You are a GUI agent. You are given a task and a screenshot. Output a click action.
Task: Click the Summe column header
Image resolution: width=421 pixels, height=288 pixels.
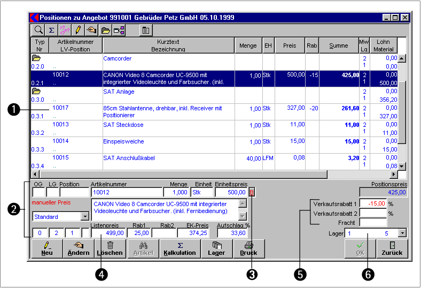click(x=339, y=46)
